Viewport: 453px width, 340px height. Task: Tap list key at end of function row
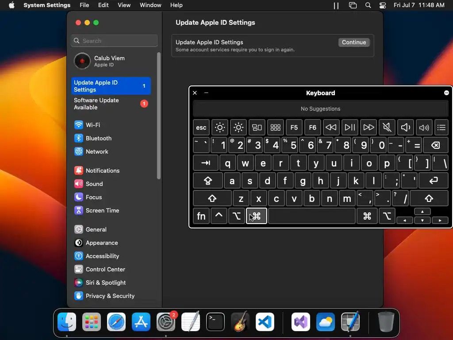pyautogui.click(x=441, y=127)
